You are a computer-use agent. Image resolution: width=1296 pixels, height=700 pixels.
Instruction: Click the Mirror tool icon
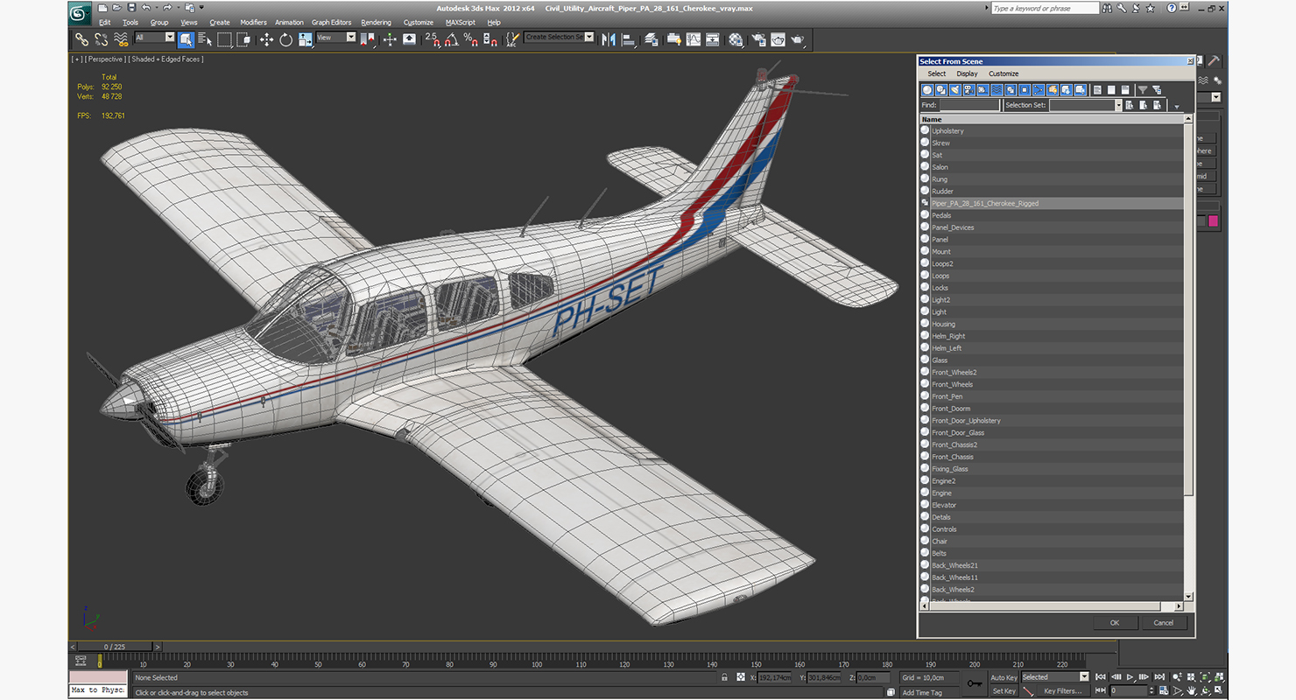[x=609, y=39]
